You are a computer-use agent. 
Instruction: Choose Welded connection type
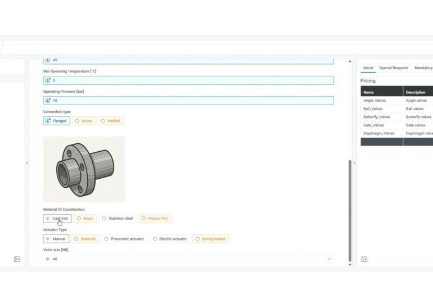point(111,121)
